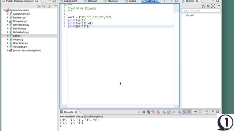
Task: Switch to the Loops editor tab
Action: 132,1
